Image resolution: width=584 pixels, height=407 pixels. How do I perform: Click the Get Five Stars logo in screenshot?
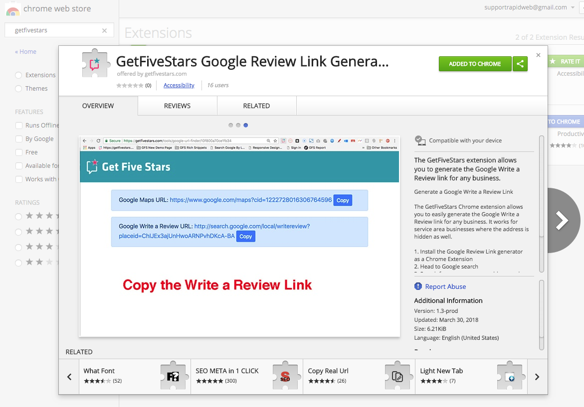click(x=129, y=167)
